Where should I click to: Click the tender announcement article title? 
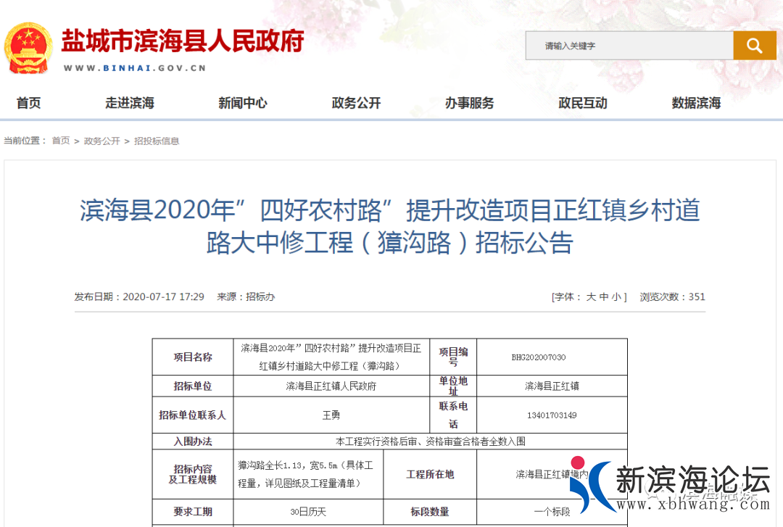click(390, 227)
